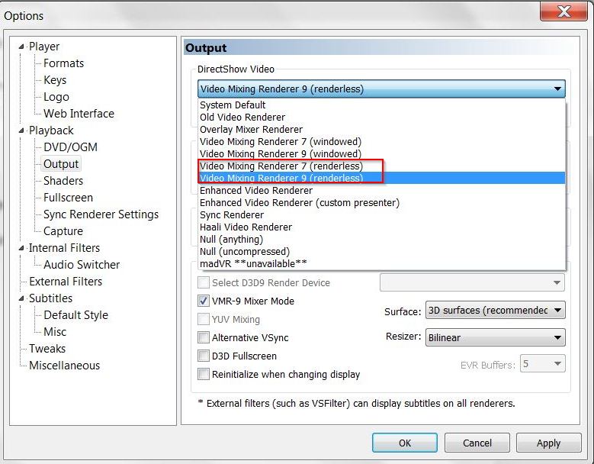The height and width of the screenshot is (464, 594).
Task: Choose Null (uncompressed) renderer
Action: [x=381, y=251]
